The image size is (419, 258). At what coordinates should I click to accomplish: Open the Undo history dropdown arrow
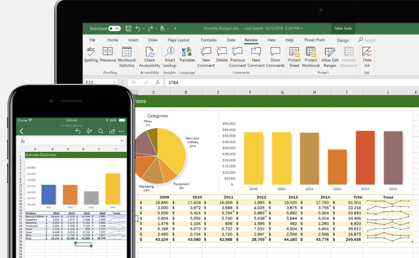[x=144, y=29]
